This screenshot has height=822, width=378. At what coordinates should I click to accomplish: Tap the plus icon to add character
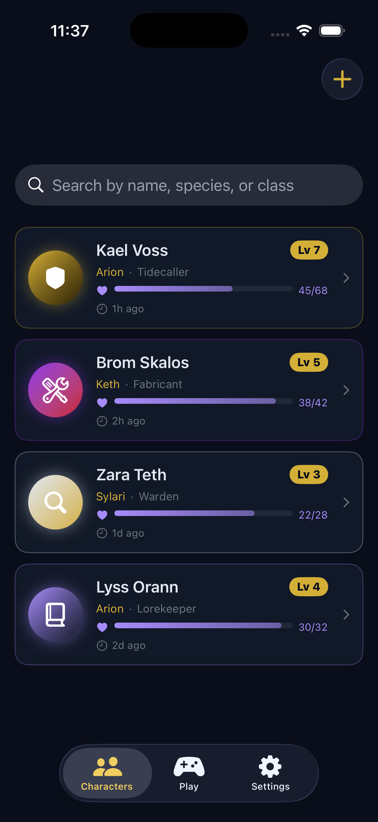point(342,79)
